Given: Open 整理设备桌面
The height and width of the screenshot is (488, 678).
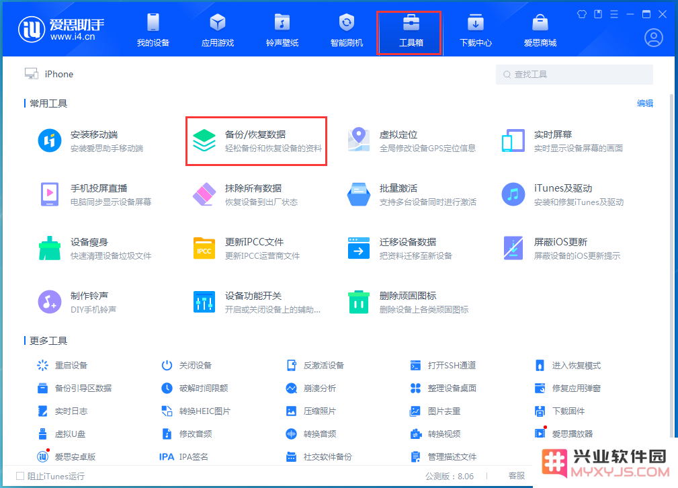Looking at the screenshot, I should (443, 389).
